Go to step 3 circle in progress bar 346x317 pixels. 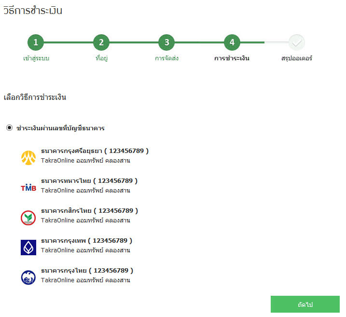tap(166, 42)
